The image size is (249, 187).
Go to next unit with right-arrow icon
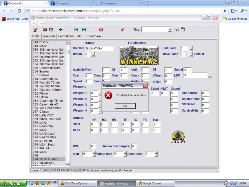coord(84,30)
